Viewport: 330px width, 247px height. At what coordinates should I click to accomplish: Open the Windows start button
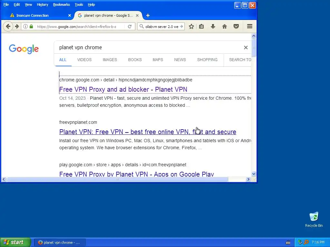point(15,242)
